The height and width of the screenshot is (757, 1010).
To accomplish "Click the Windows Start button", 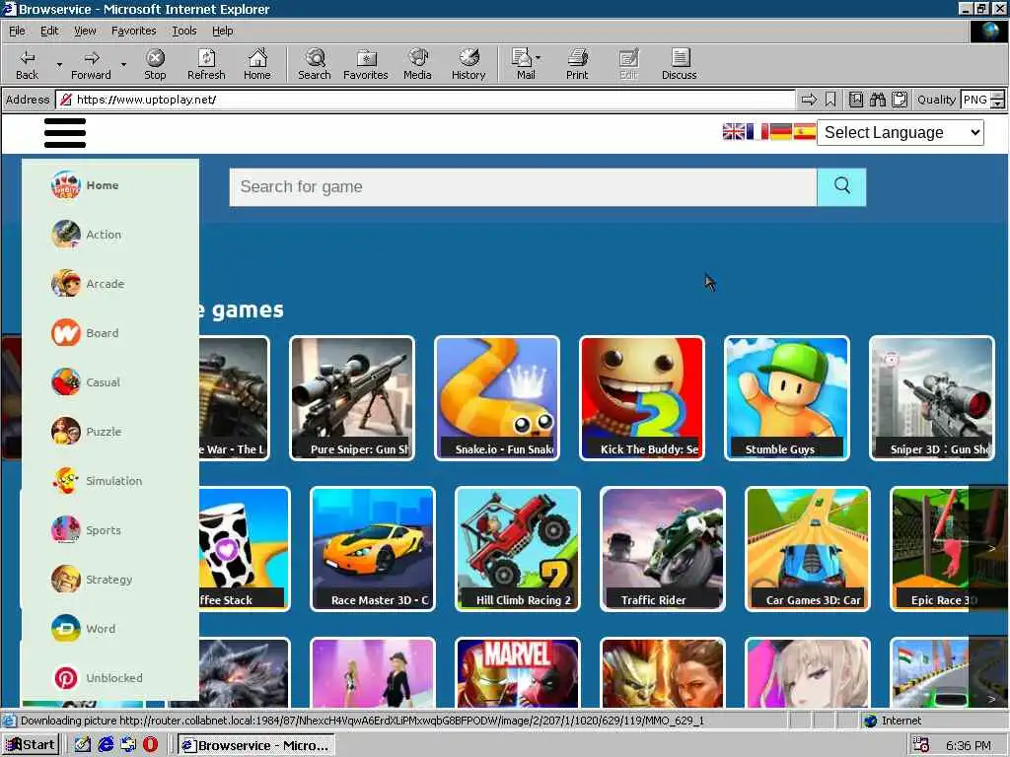I will coord(31,745).
